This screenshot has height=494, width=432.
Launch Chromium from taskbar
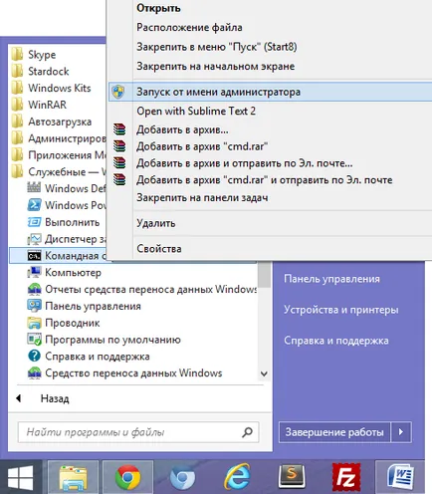[182, 477]
